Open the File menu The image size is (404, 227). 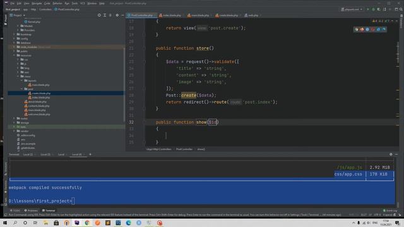tap(12, 3)
